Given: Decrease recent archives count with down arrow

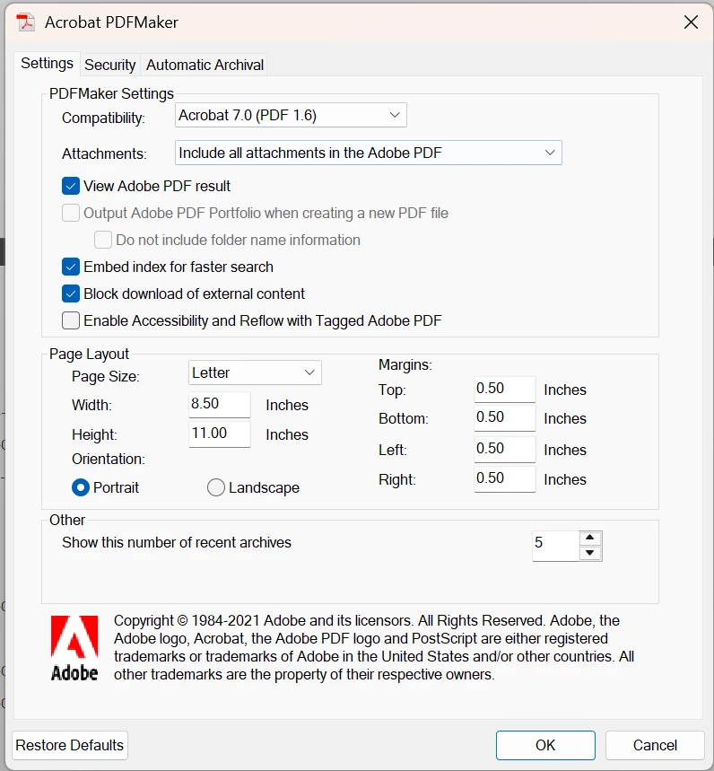Looking at the screenshot, I should pos(590,553).
